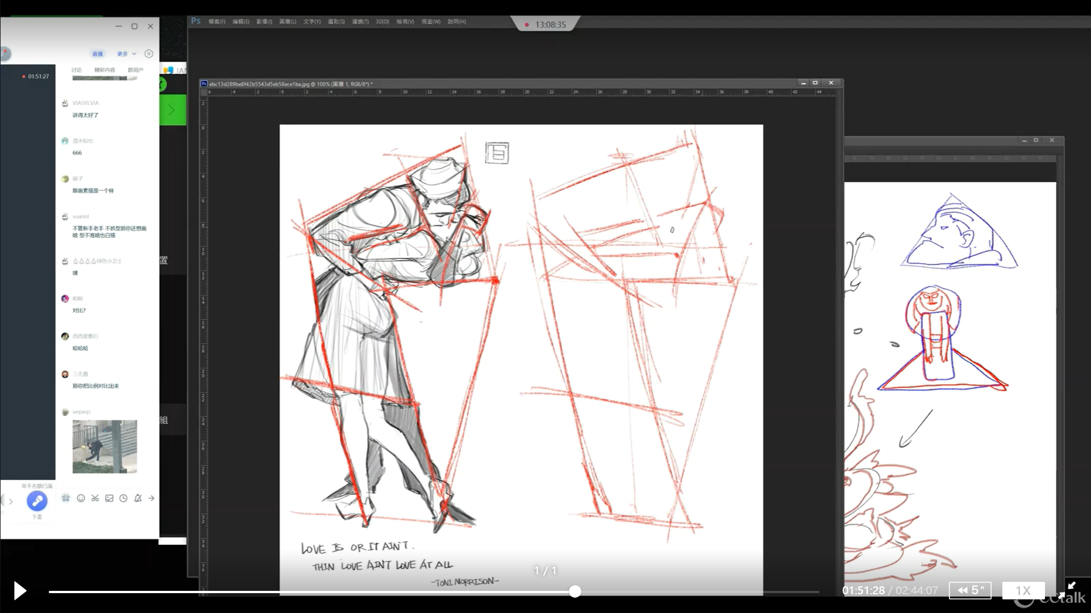This screenshot has height=613, width=1091.
Task: Select the 直播 live button in chat window
Action: click(x=98, y=54)
